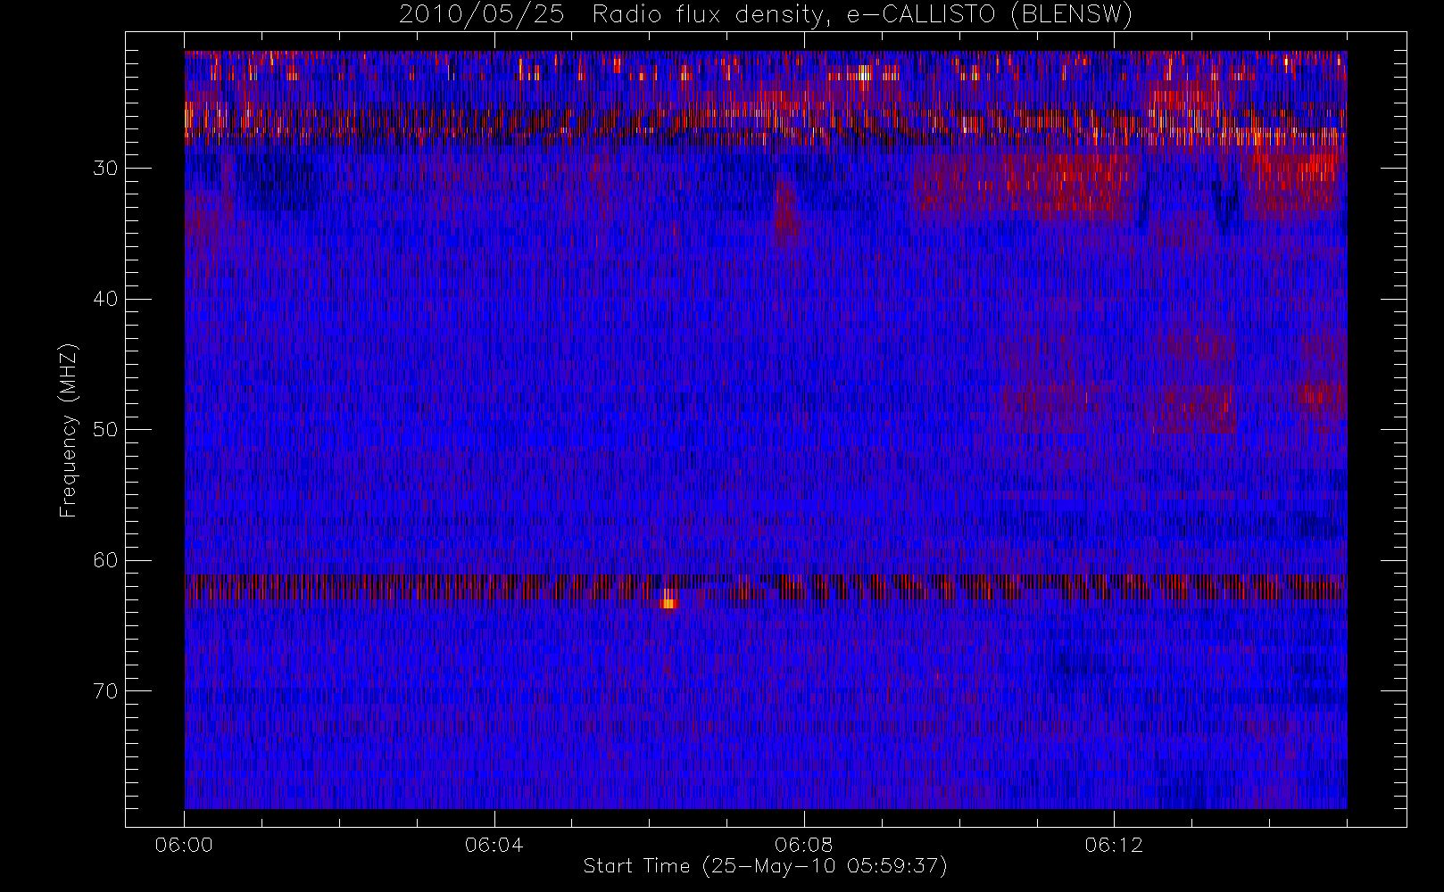1444x892 pixels.
Task: Click the 50 frequency tick label
Action: [105, 430]
